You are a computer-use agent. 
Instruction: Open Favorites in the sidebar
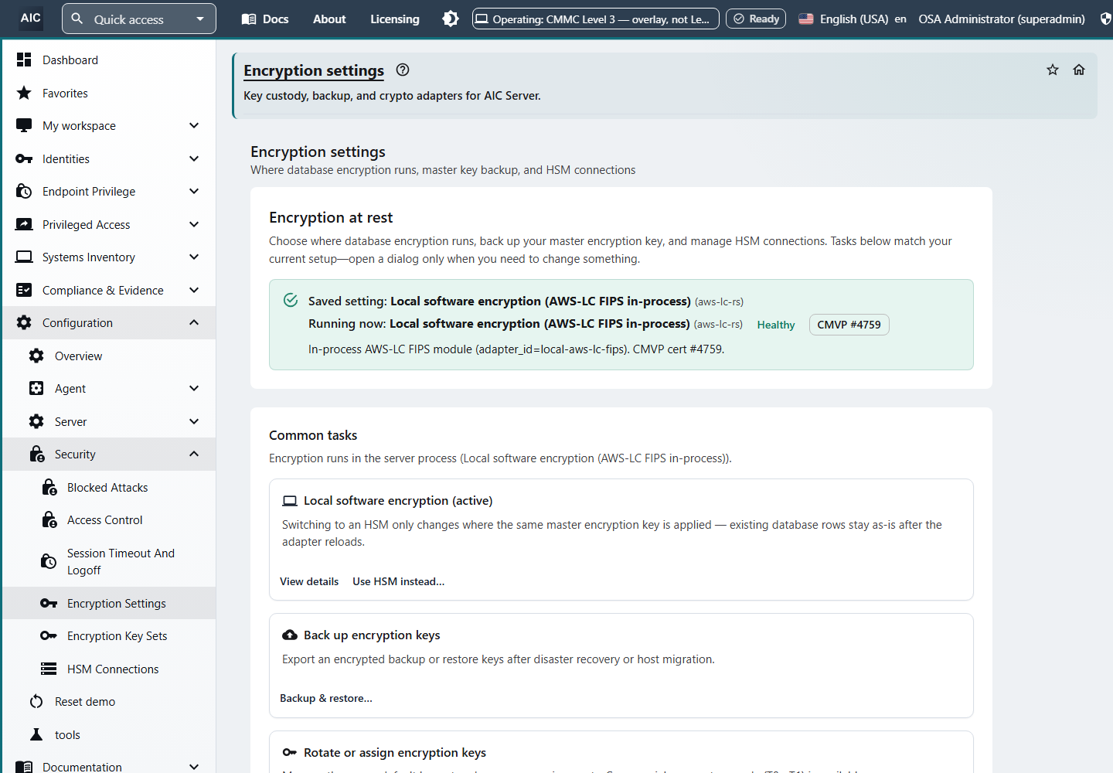[x=109, y=93]
